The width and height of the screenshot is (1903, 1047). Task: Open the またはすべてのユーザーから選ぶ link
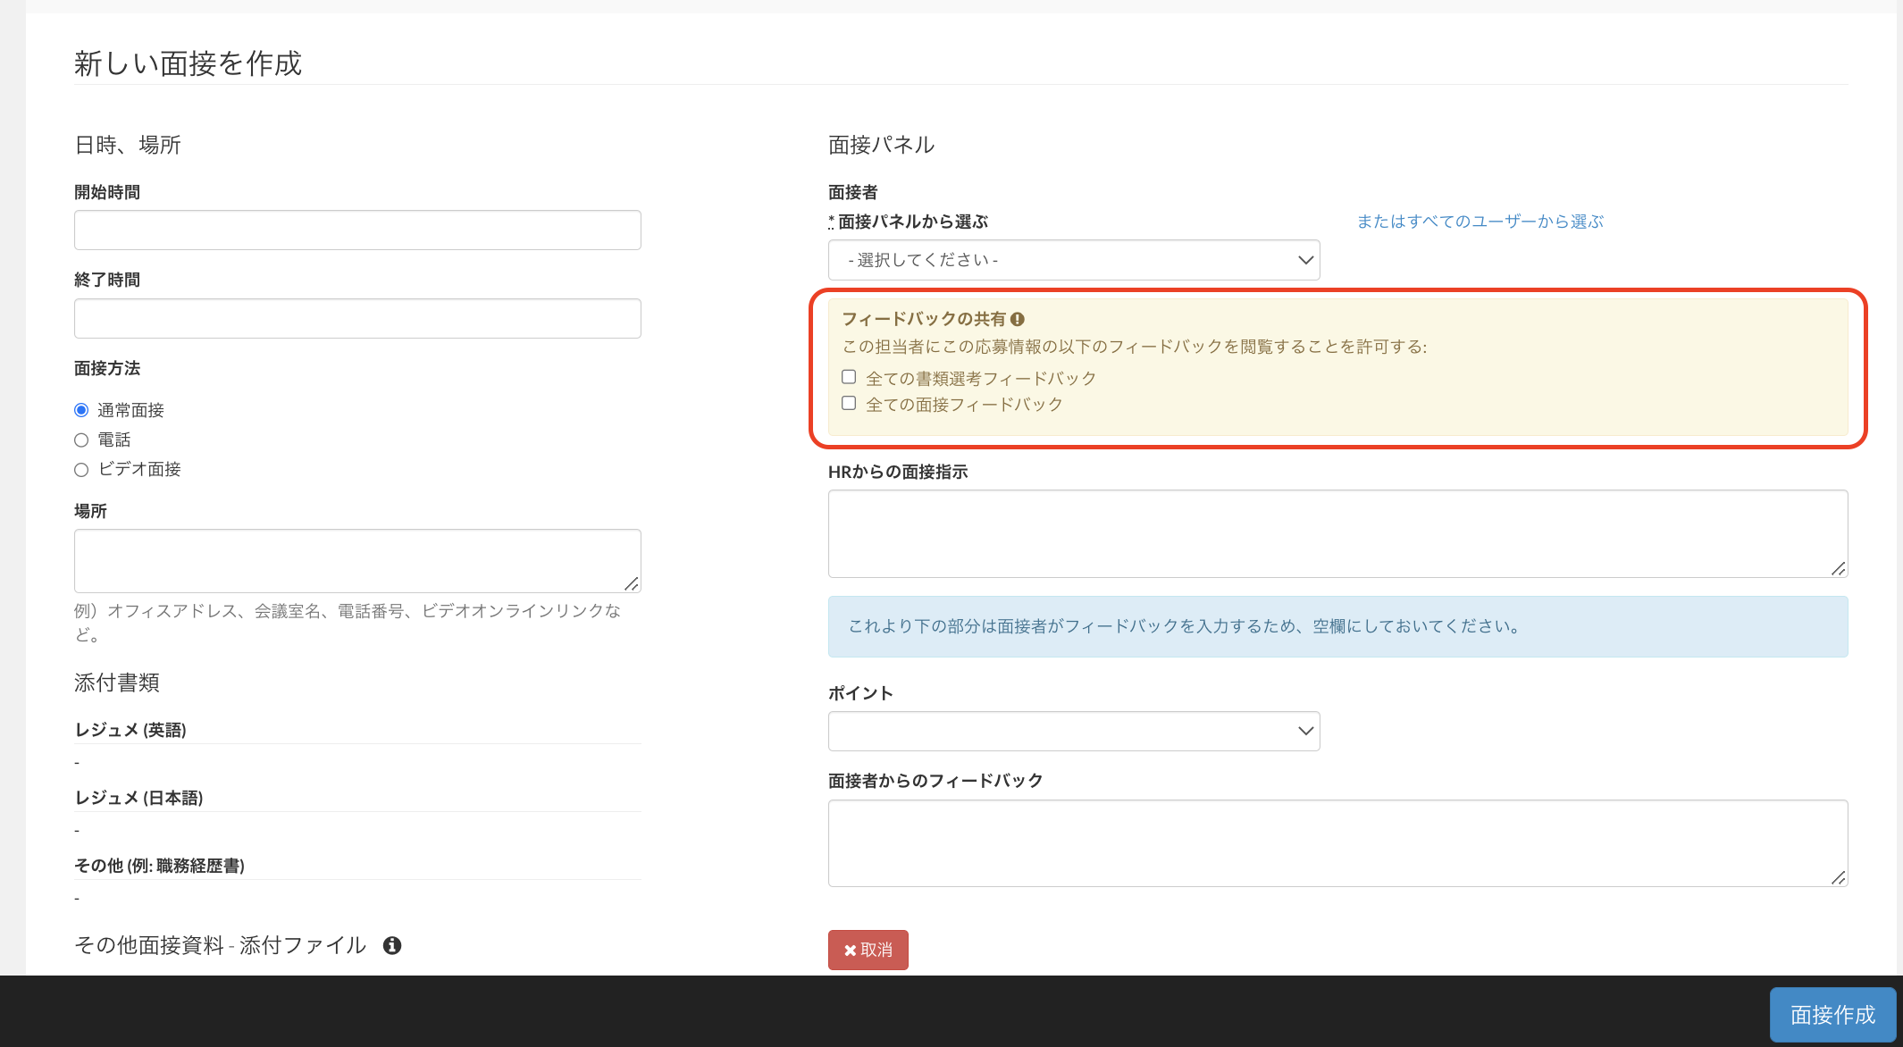[x=1479, y=222]
